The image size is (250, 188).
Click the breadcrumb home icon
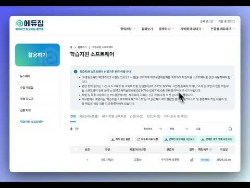coord(71,47)
